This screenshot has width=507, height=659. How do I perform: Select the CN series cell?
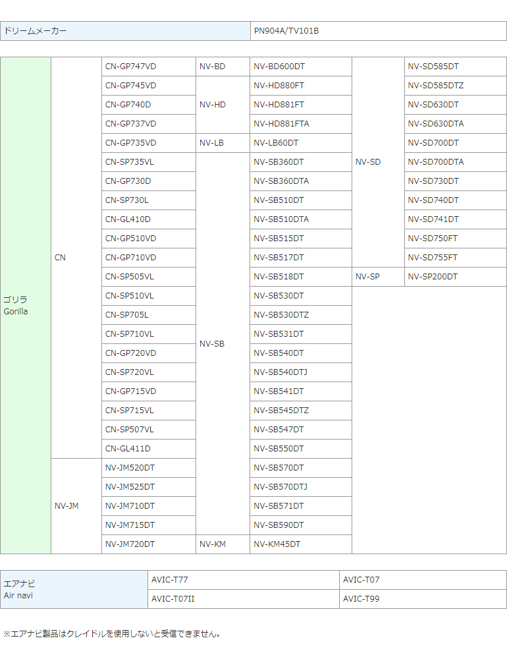[76, 258]
